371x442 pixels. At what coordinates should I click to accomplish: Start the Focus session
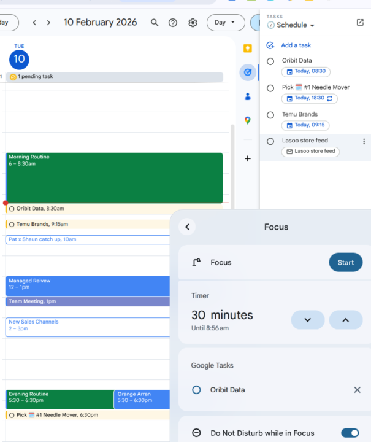(346, 263)
